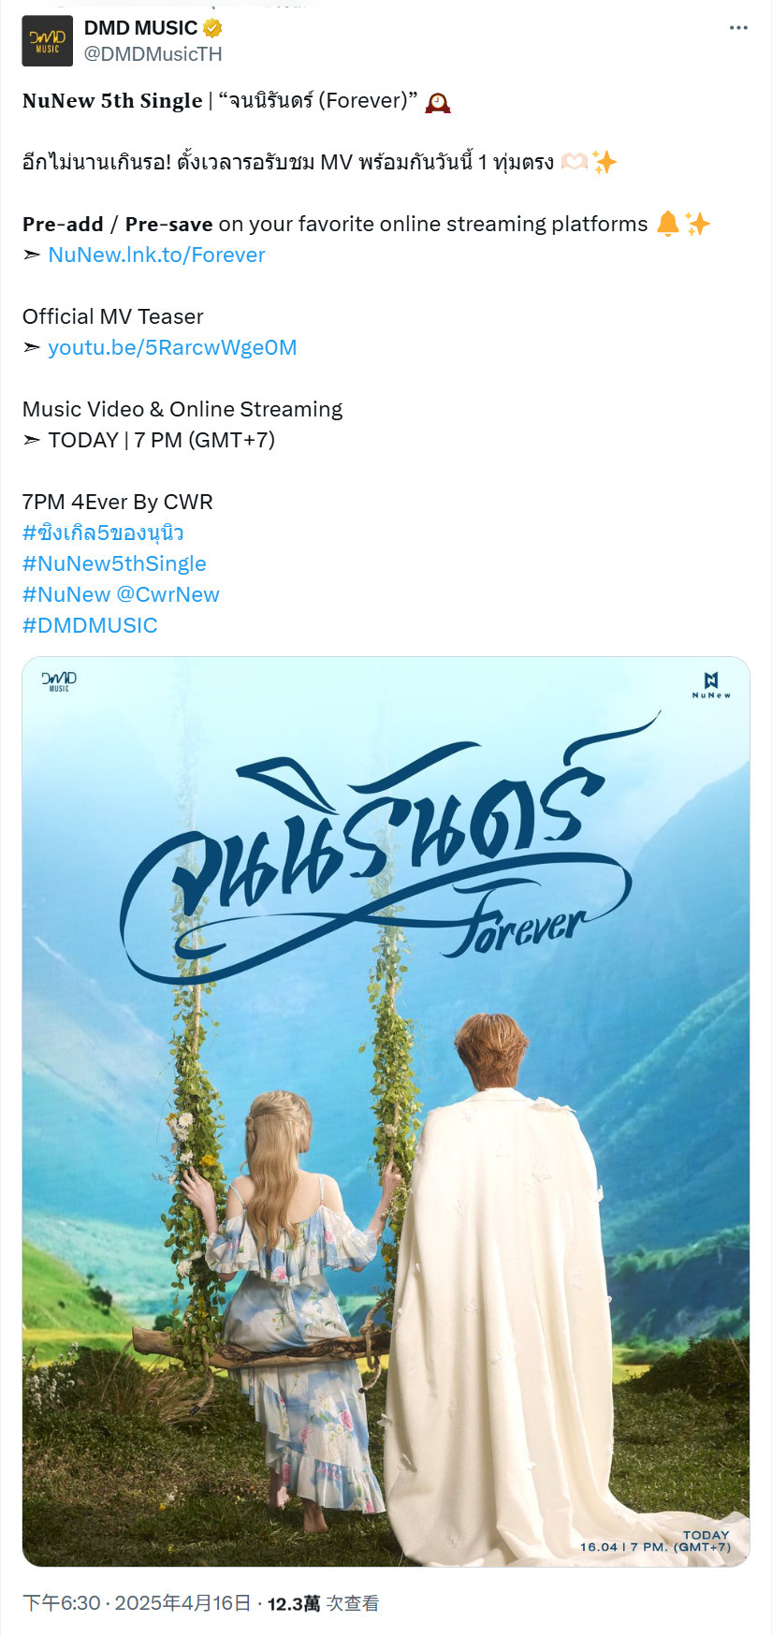The image size is (772, 1636).
Task: Click the clock emoji beside Forever title
Action: [x=438, y=101]
